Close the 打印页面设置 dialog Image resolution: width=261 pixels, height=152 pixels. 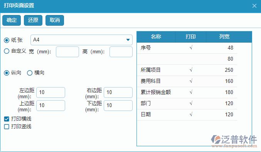[x=254, y=6]
